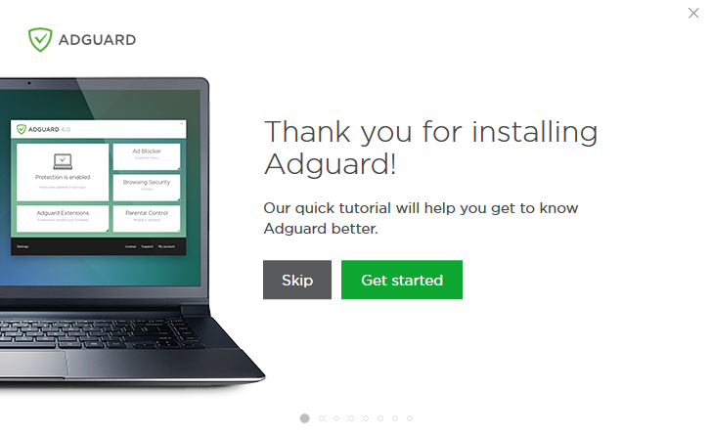711x435 pixels.
Task: Go to the sixth tutorial page dot
Action: pyautogui.click(x=380, y=418)
